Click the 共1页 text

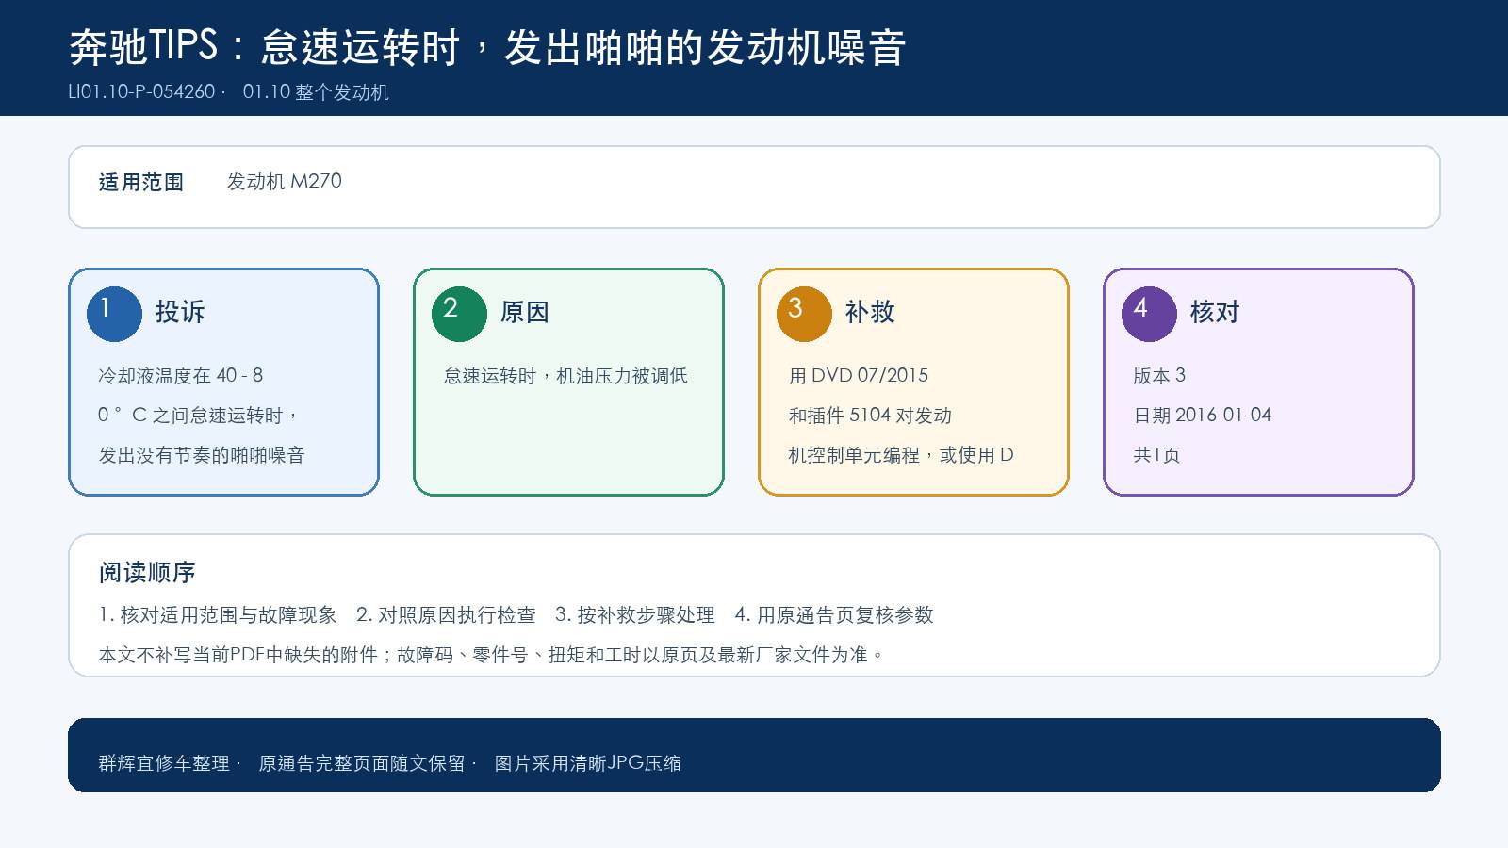pyautogui.click(x=1156, y=454)
